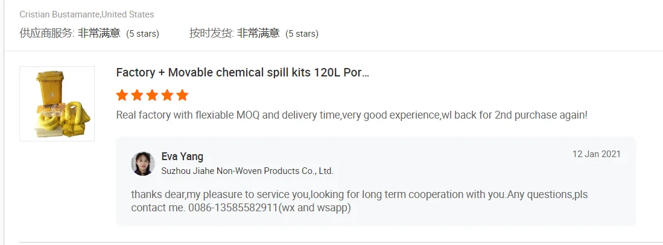Screen dimensions: 663x245
Task: Click the phone number 0086-13585582911 in reply
Action: point(240,208)
